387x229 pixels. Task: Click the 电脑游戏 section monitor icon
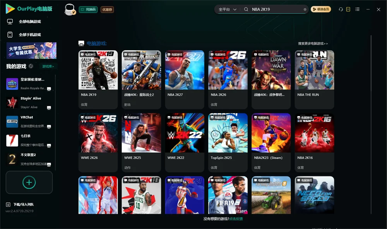(81, 43)
